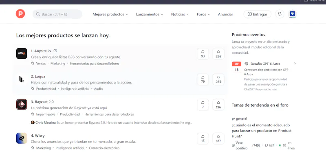The height and width of the screenshot is (158, 326).
Task: Open comments for Wisry (15)
Action: (x=203, y=138)
